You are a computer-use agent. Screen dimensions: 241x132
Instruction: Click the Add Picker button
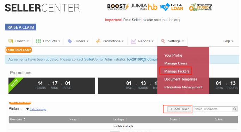click(179, 109)
